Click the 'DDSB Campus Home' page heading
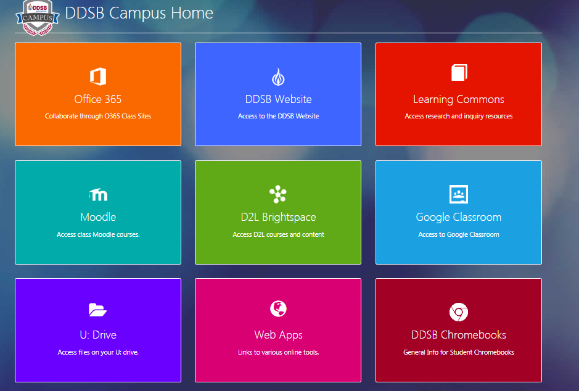579x391 pixels. 139,14
